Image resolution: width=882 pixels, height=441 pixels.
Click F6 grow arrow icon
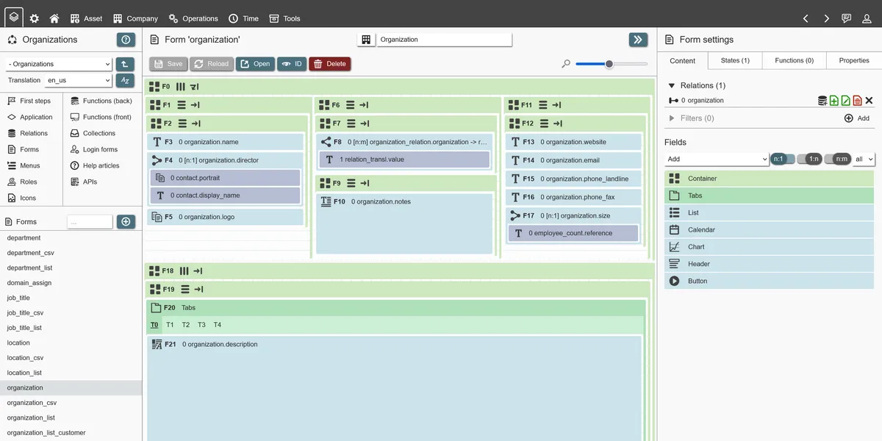tap(364, 105)
